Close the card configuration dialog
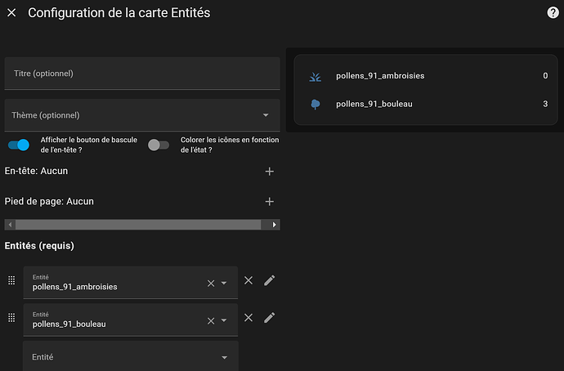The image size is (564, 371). (x=11, y=13)
